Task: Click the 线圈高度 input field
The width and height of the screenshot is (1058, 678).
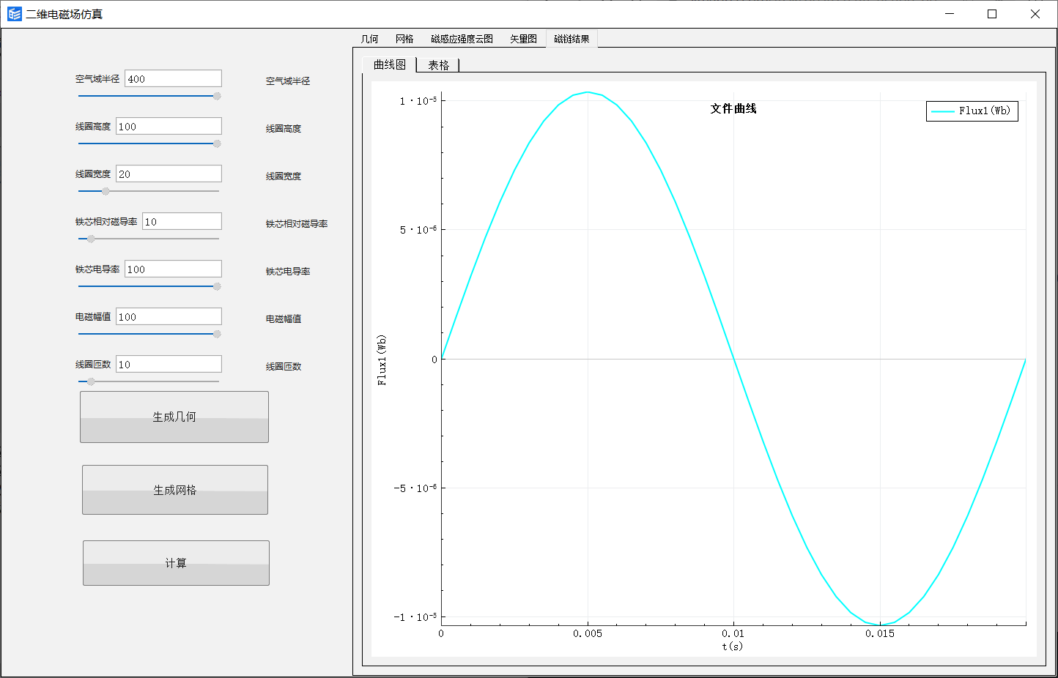Action: coord(169,127)
